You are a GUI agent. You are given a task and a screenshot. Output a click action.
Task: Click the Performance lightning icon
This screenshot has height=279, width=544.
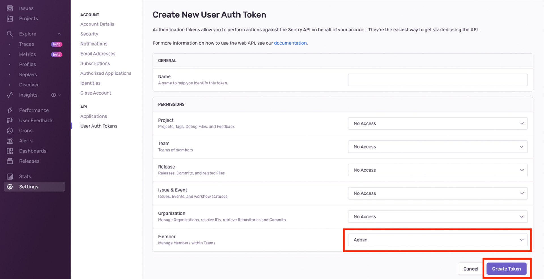point(10,110)
